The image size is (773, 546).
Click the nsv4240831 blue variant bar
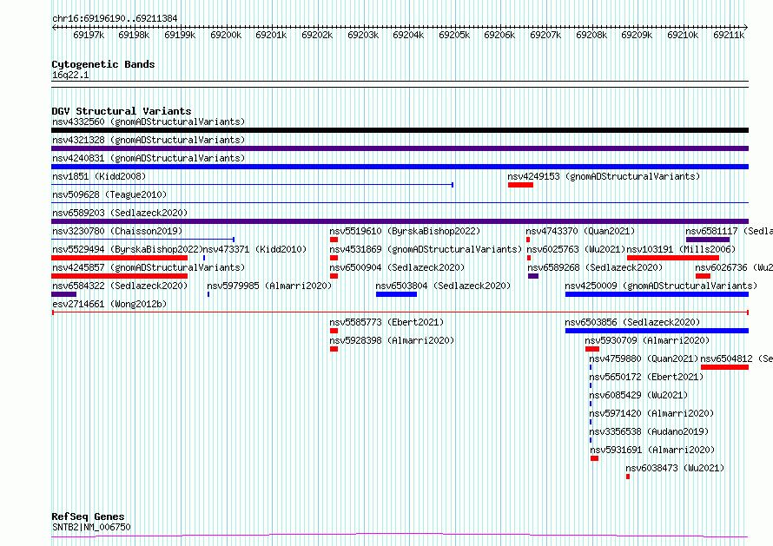click(x=400, y=167)
